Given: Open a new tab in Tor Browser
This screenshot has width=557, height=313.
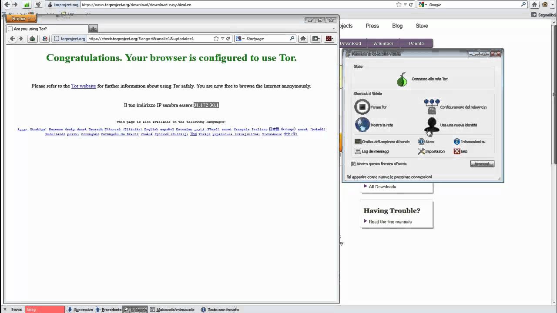Looking at the screenshot, I should (x=94, y=29).
